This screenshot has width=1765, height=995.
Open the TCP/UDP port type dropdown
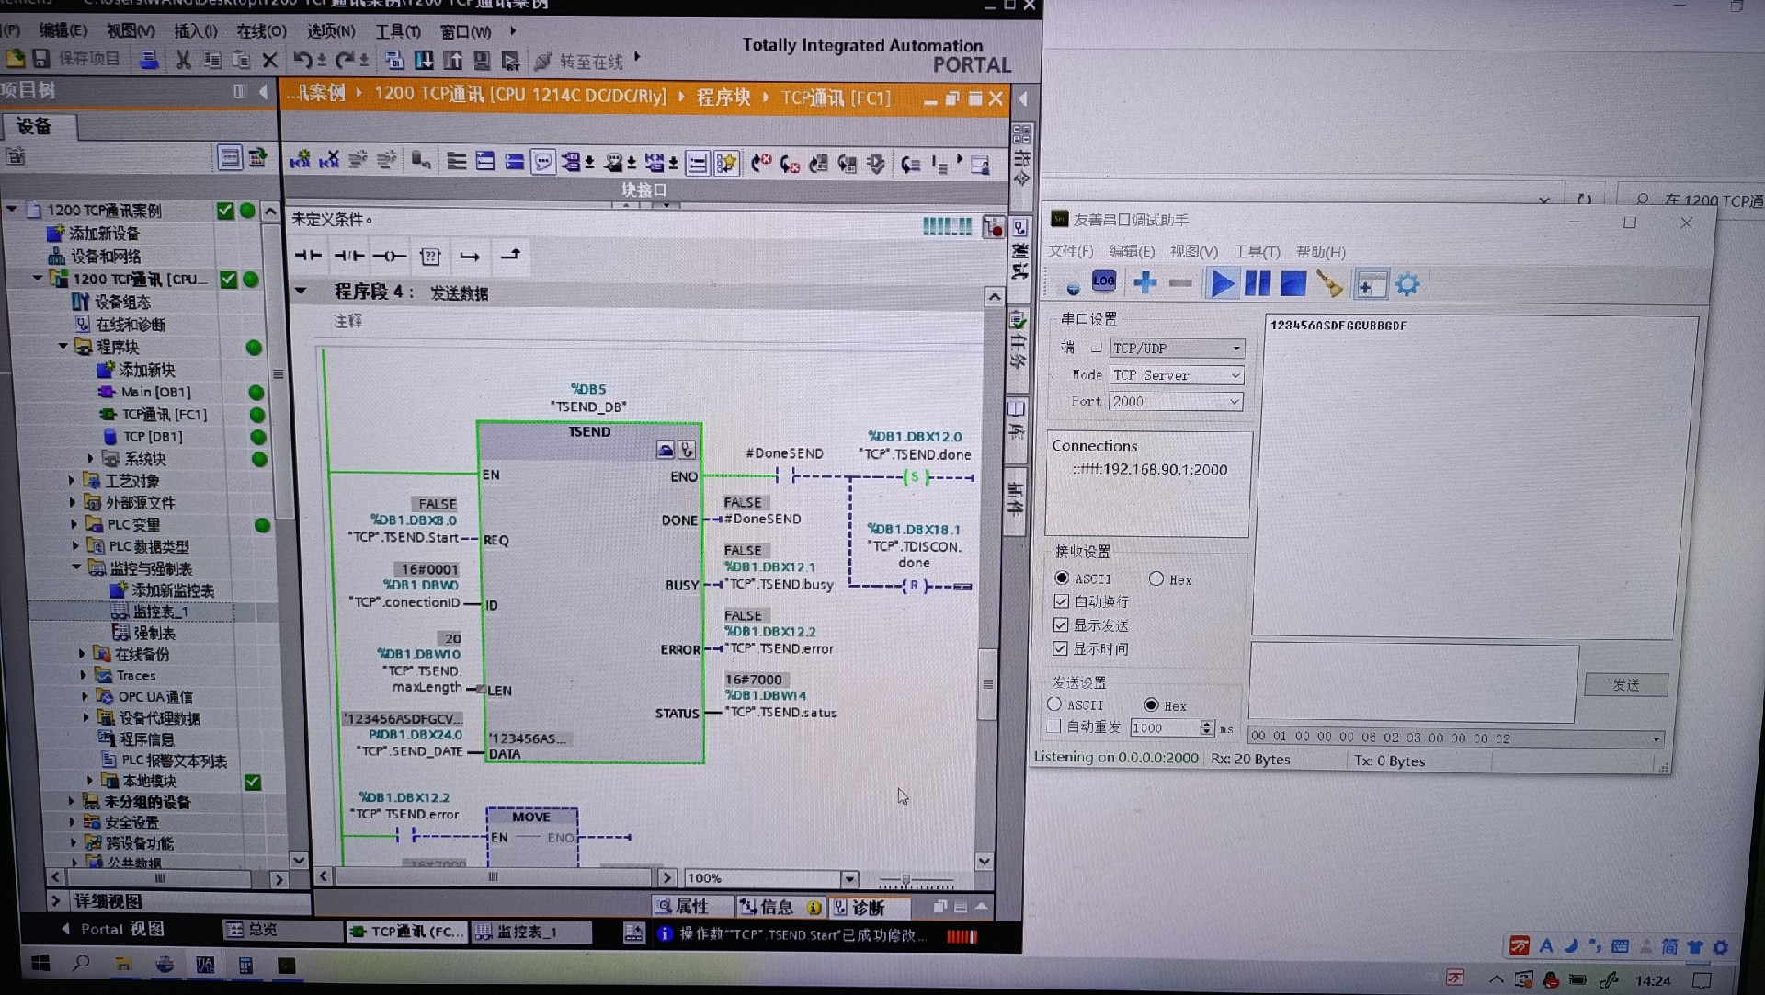pyautogui.click(x=1236, y=348)
